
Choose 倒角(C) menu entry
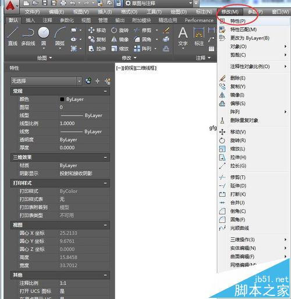253,211
